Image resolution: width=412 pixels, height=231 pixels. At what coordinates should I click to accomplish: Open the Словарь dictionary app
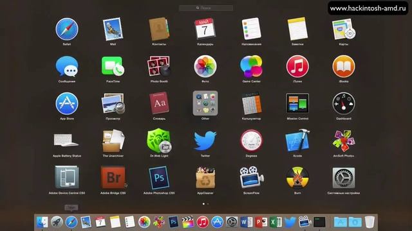(x=159, y=103)
